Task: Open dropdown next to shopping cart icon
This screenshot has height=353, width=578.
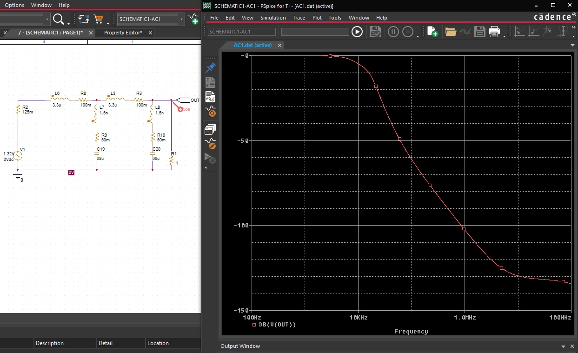Action: (x=108, y=23)
